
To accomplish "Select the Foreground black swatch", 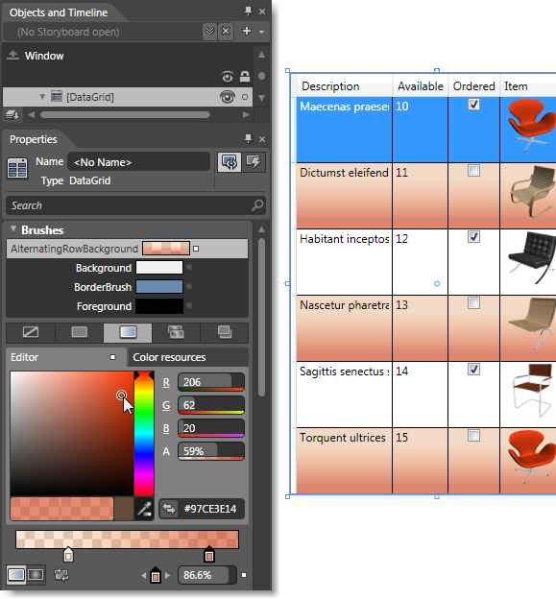I will [x=159, y=306].
